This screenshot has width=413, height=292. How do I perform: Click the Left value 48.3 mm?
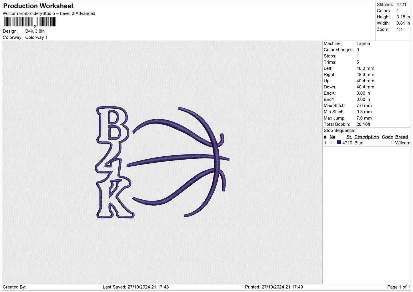365,68
